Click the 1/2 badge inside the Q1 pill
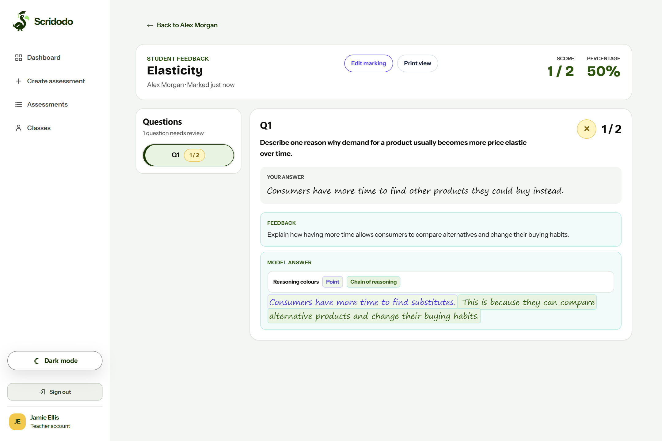 click(x=194, y=155)
